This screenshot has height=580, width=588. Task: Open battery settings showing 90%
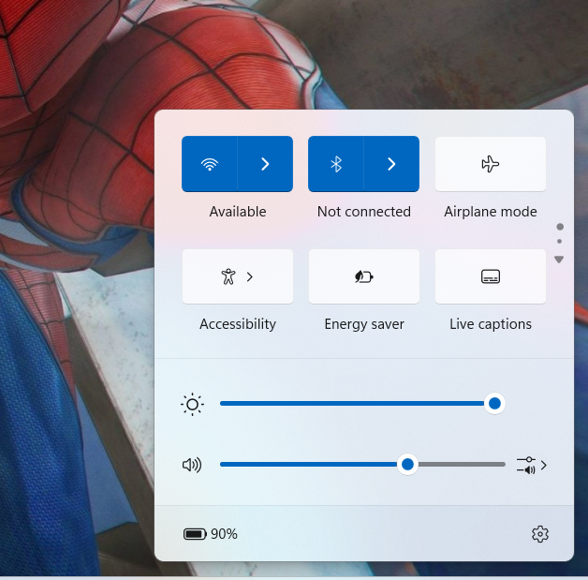coord(211,534)
